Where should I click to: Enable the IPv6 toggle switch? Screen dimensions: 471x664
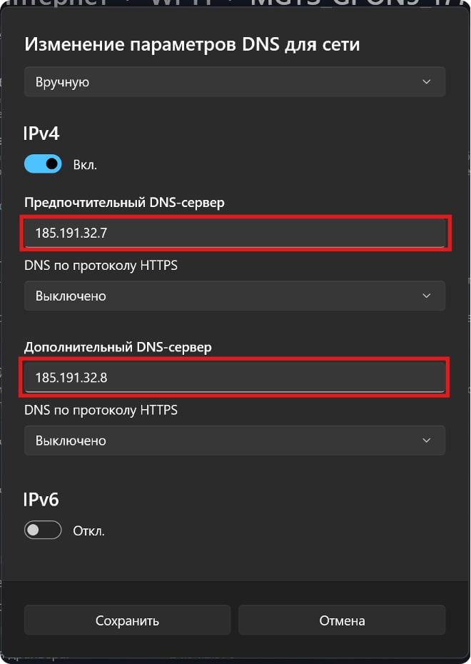coord(43,530)
